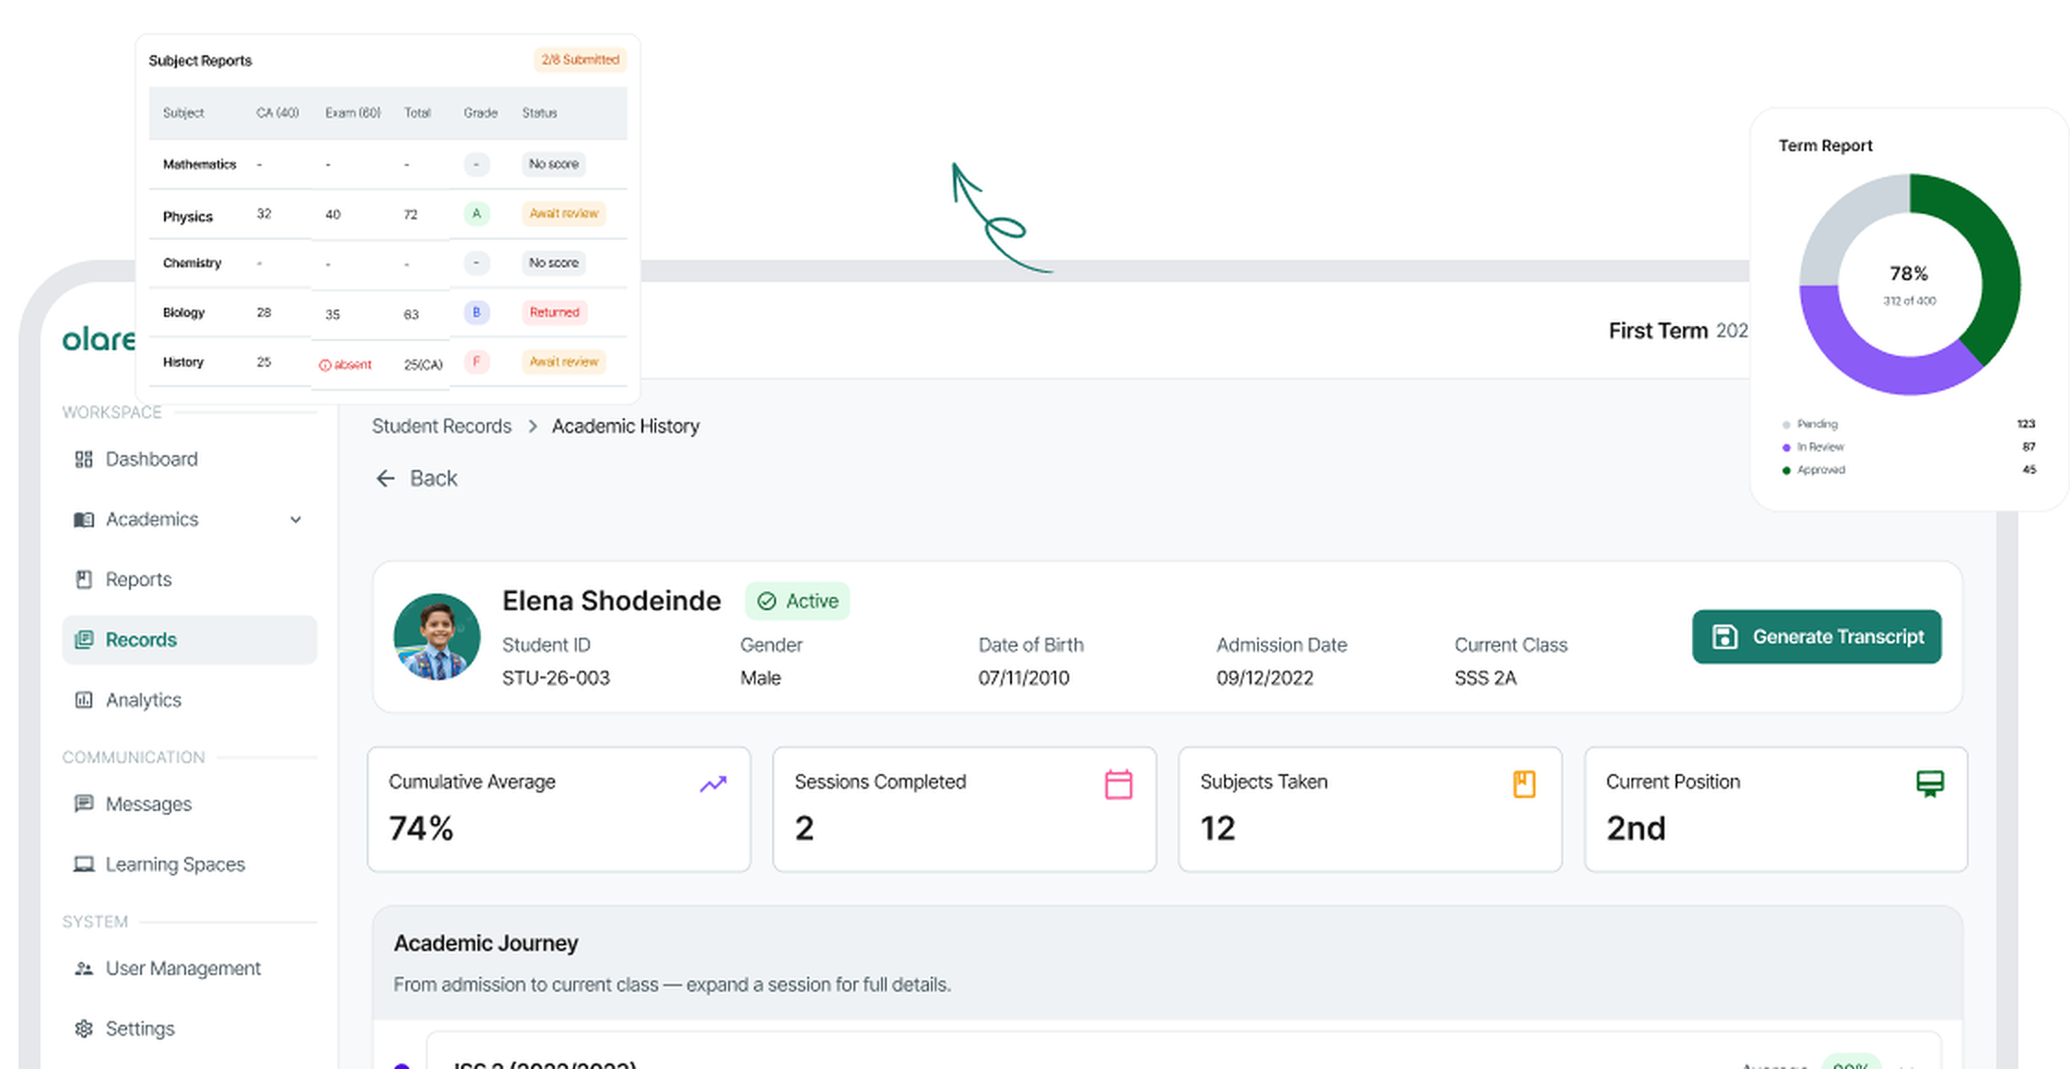This screenshot has height=1069, width=2070.
Task: Click the Biology grade B badge
Action: [x=476, y=312]
